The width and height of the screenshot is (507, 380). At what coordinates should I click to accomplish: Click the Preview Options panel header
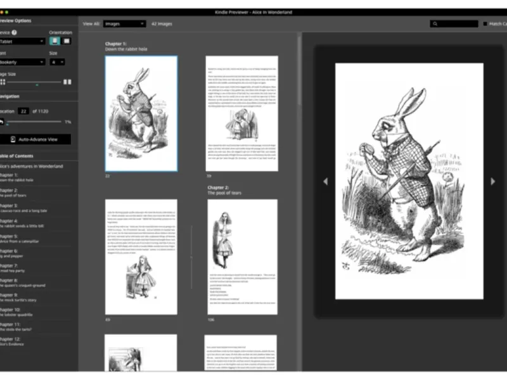(15, 21)
